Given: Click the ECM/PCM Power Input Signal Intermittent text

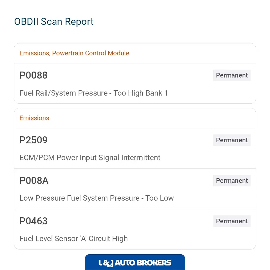Looking at the screenshot, I should (90, 158).
